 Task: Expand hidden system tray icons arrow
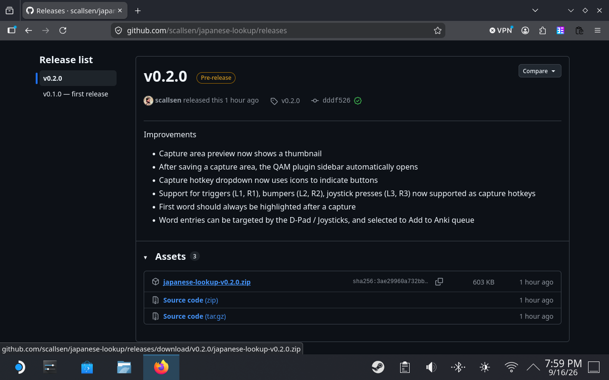533,367
